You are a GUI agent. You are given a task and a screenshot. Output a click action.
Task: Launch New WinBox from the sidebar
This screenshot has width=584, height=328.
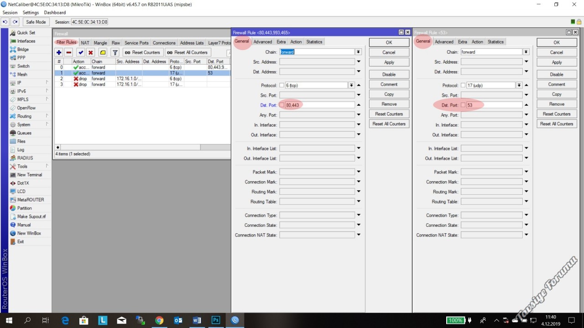click(29, 233)
